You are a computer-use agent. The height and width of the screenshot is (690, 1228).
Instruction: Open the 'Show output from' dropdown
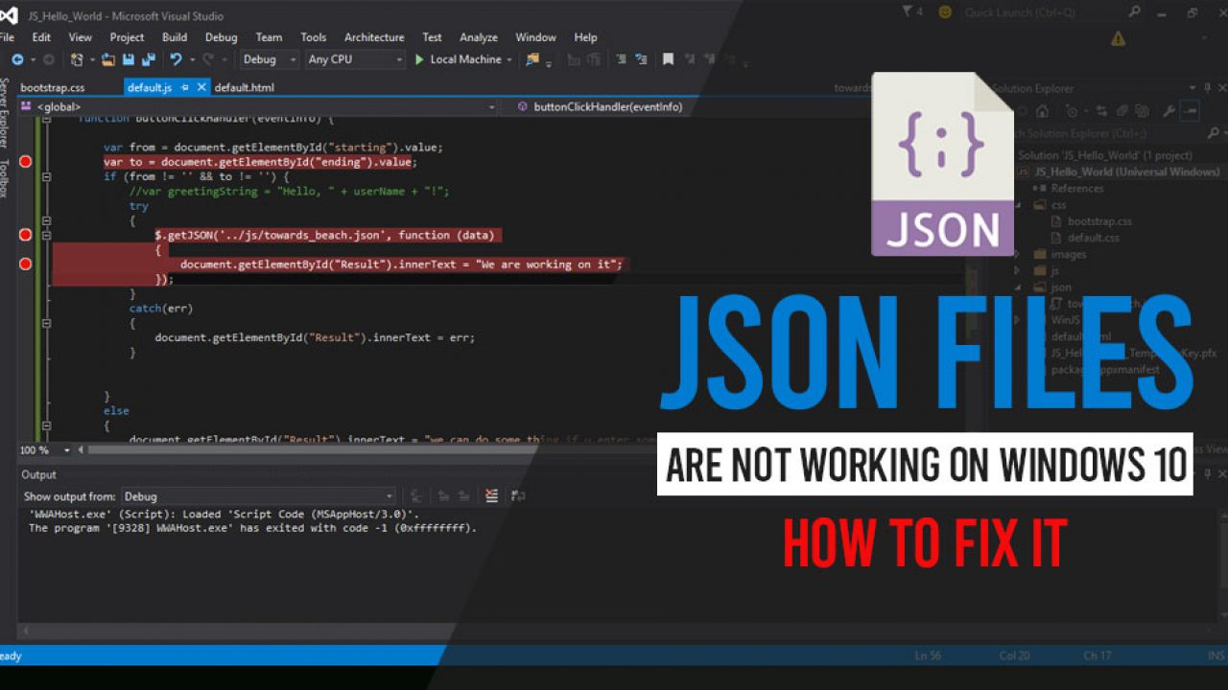click(257, 496)
